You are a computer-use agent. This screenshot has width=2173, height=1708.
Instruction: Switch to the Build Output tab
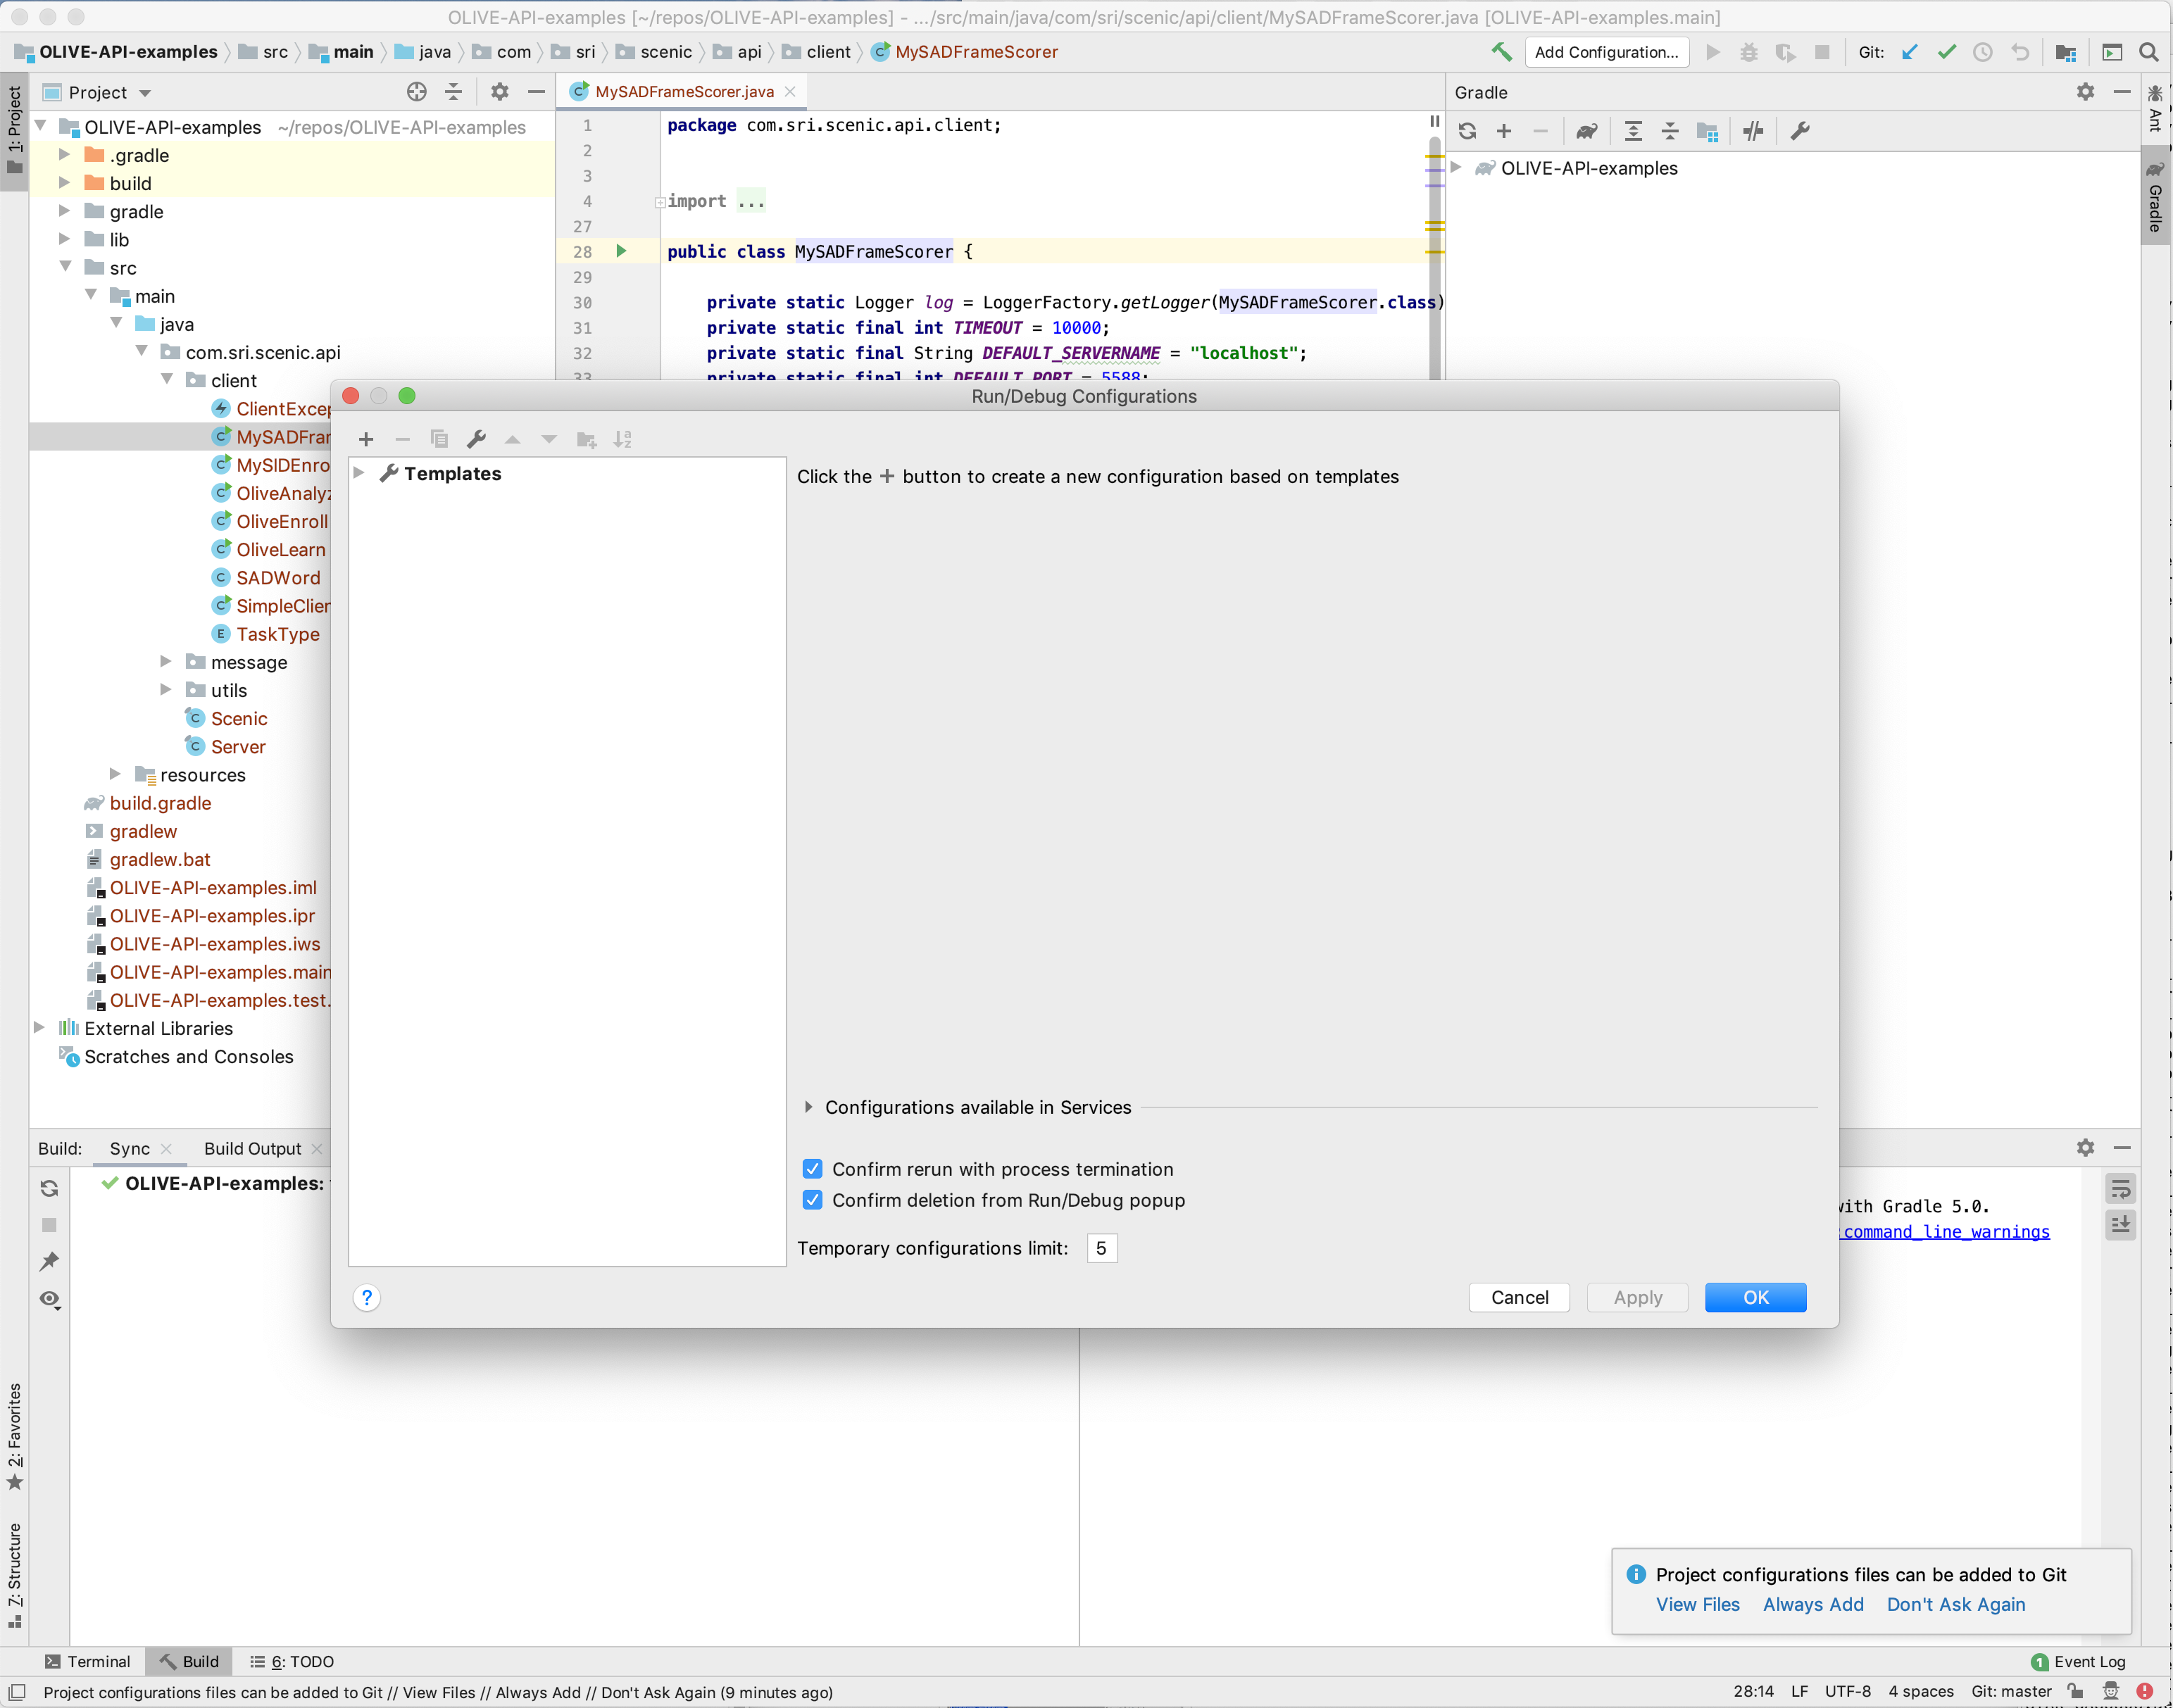(x=252, y=1148)
